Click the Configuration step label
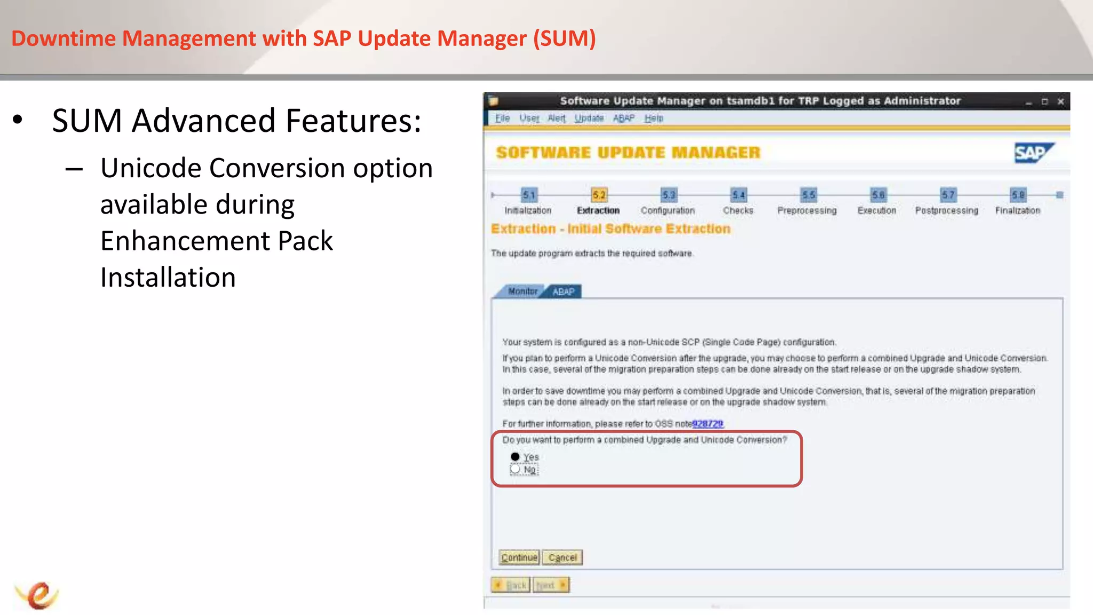This screenshot has height=615, width=1093. (668, 211)
